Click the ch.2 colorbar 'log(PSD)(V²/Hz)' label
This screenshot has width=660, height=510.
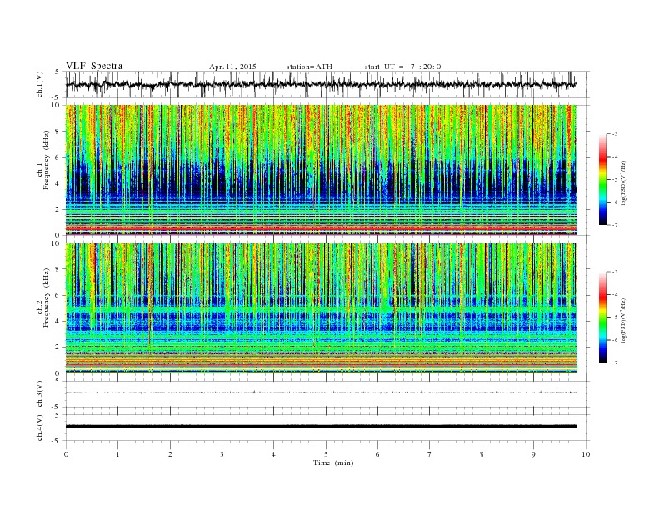(624, 320)
